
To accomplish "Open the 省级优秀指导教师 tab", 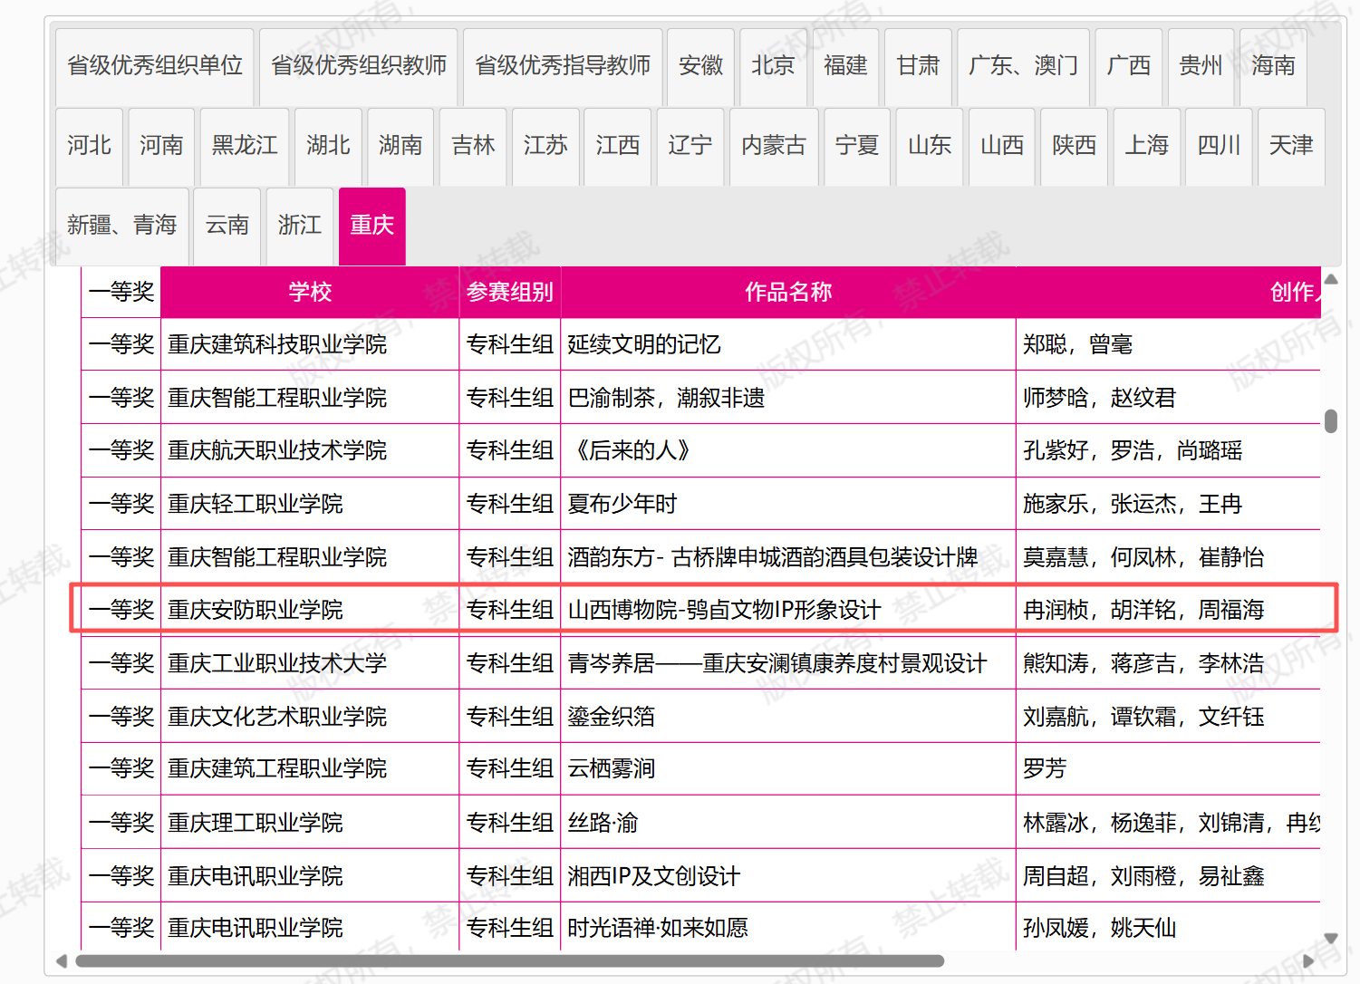I will click(x=563, y=66).
